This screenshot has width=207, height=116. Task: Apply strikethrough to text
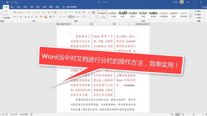coord(26,17)
